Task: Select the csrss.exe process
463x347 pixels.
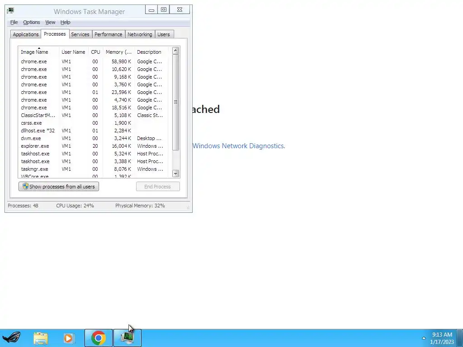Action: (93, 123)
